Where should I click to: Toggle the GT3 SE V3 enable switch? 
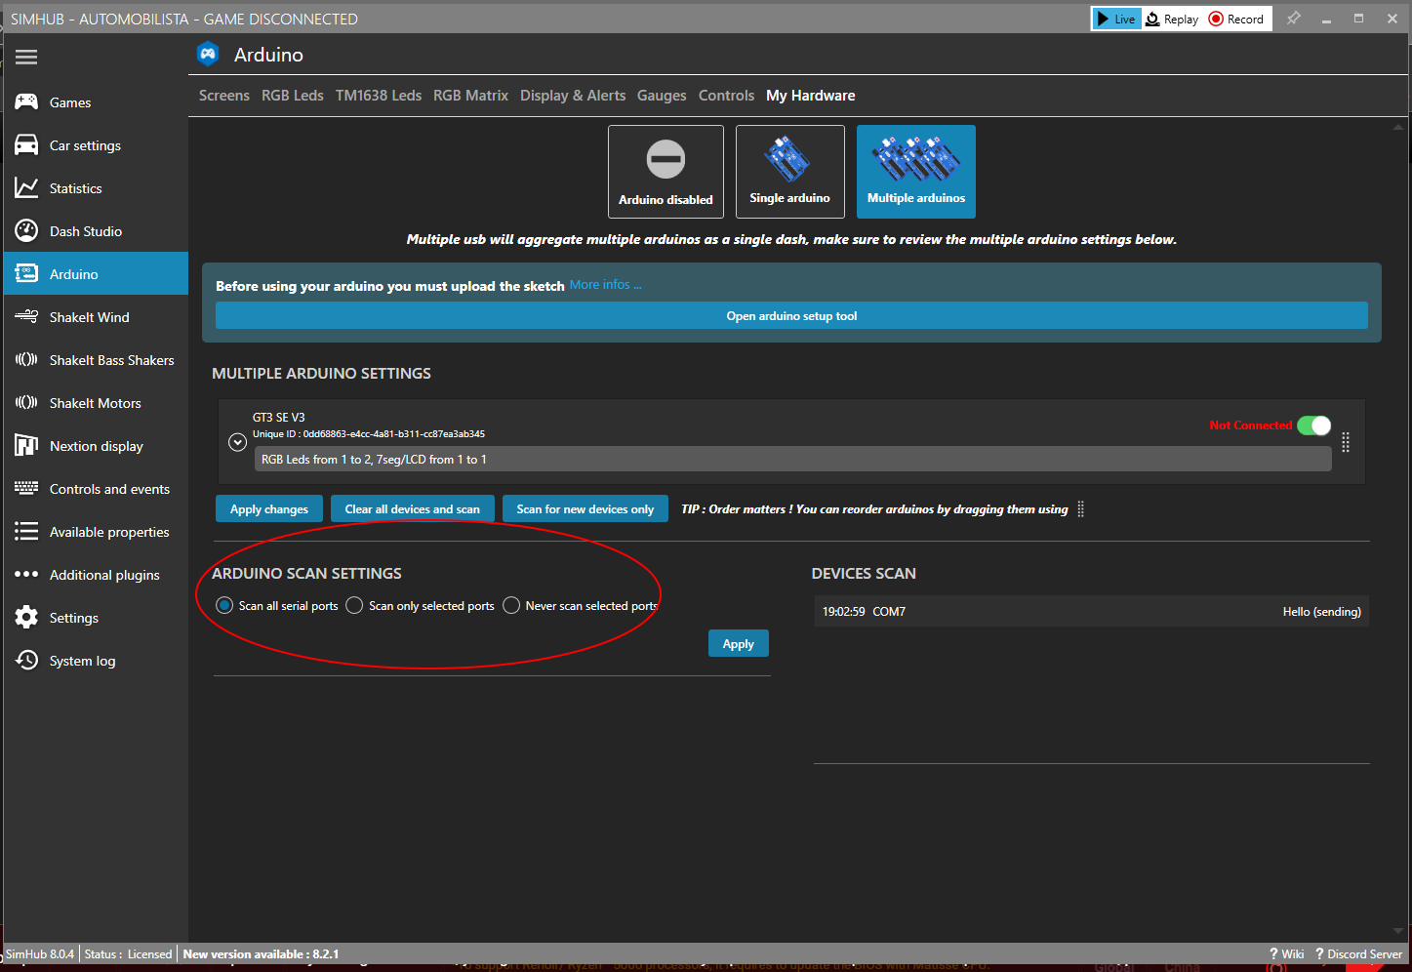pos(1314,425)
